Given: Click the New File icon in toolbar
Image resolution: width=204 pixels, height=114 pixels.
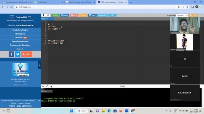Looking at the screenshot, I should coord(44,15).
